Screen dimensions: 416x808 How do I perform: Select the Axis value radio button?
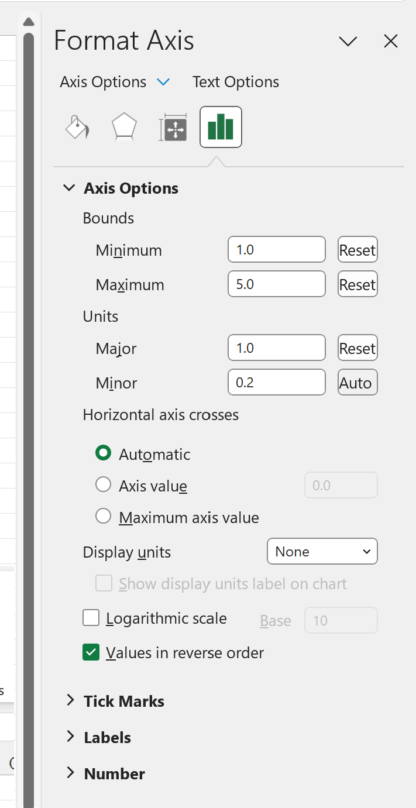coord(103,484)
